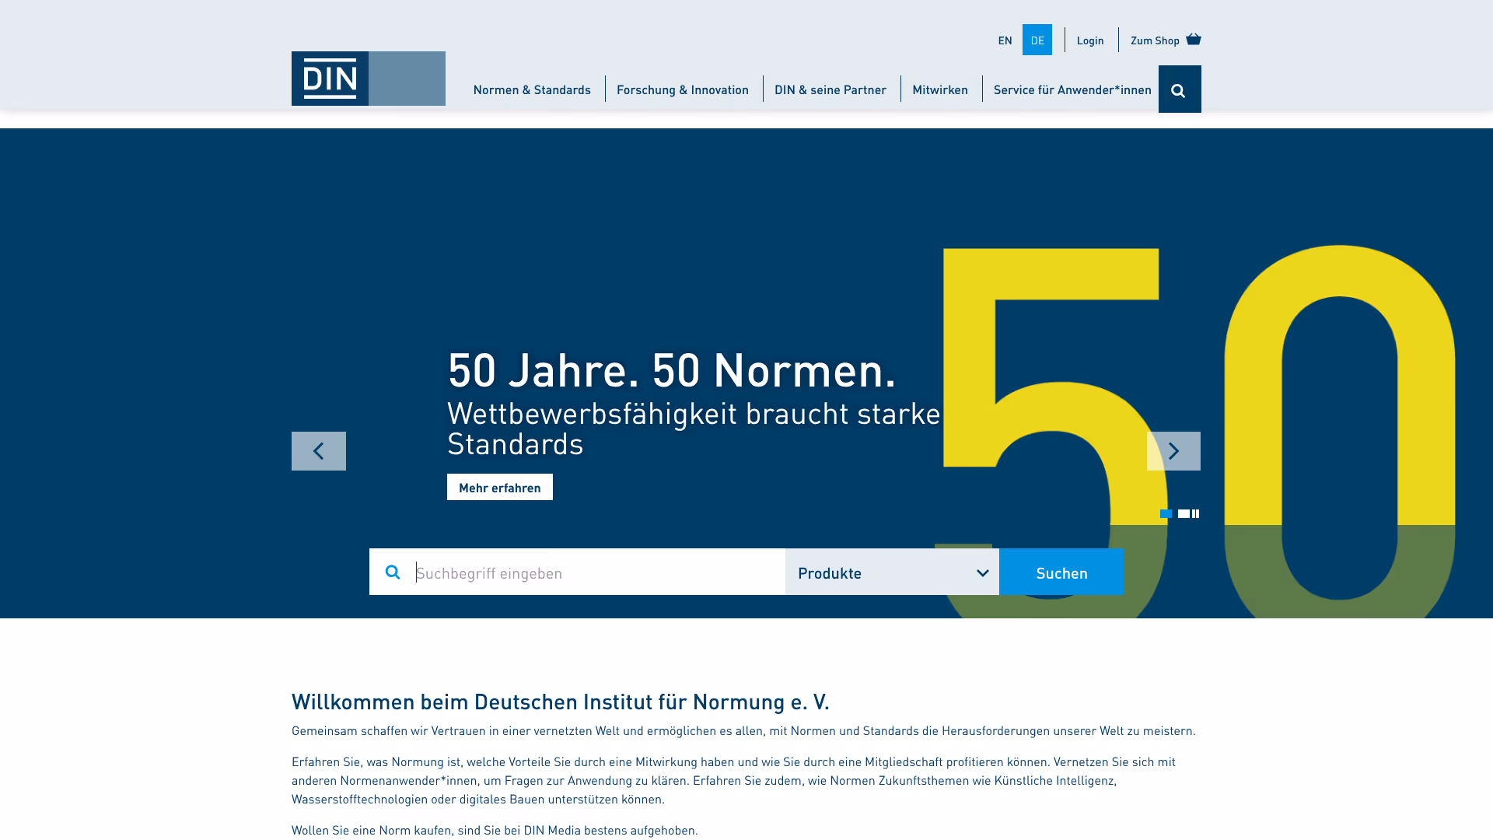This screenshot has height=840, width=1493.
Task: Open the Forschung & Innovation menu
Action: (683, 89)
